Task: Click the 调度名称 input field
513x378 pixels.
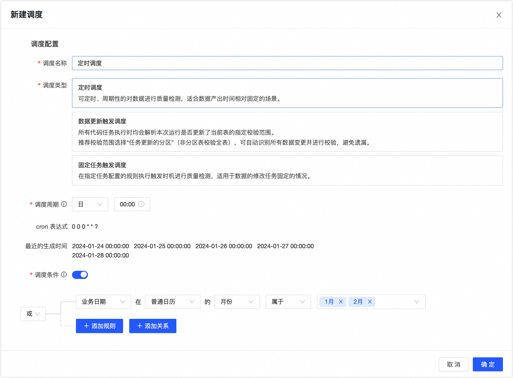Action: pos(287,63)
